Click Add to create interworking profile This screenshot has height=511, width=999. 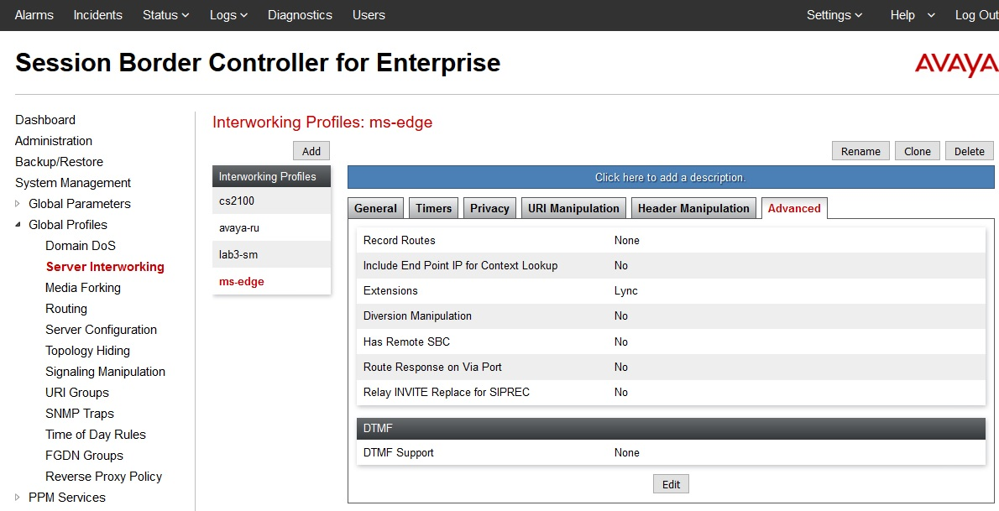(x=311, y=151)
